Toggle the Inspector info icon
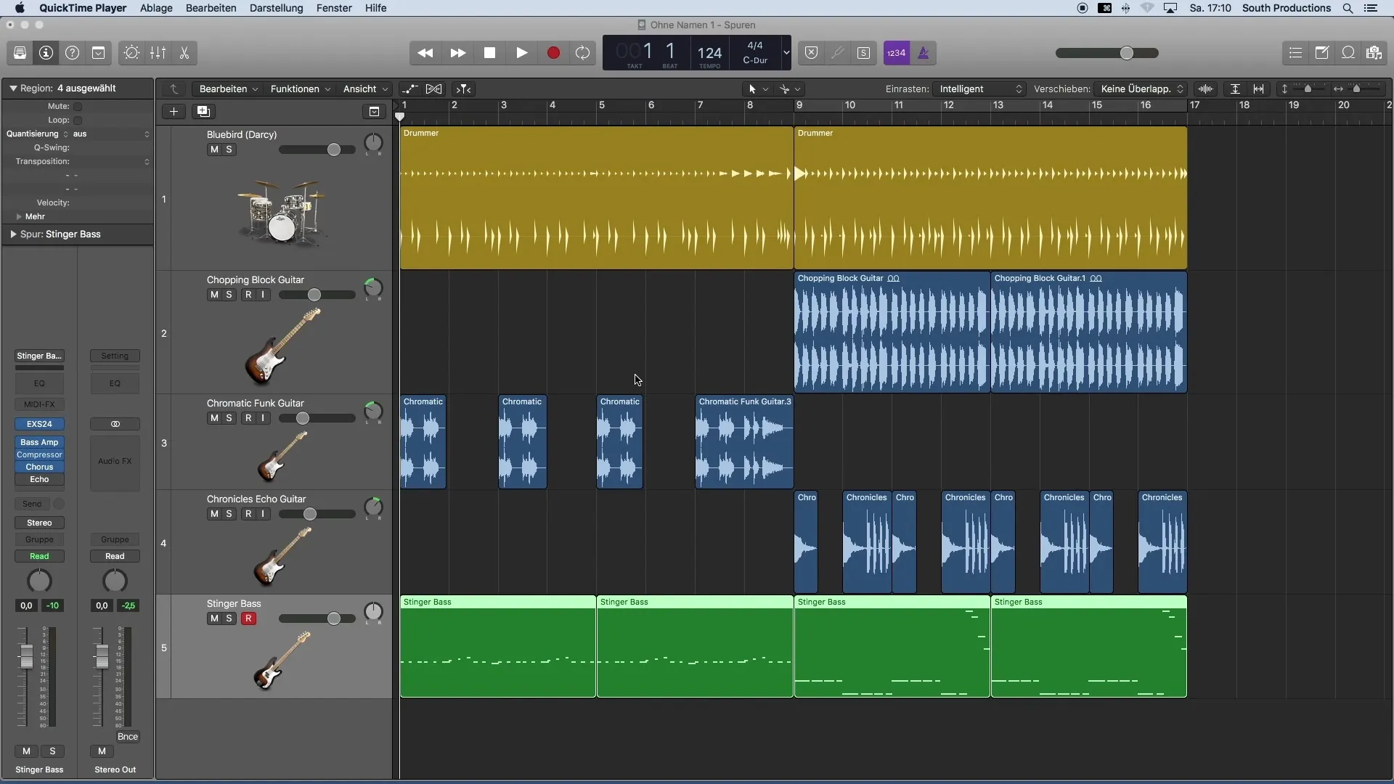Screen dimensions: 1394x784 pos(46,53)
